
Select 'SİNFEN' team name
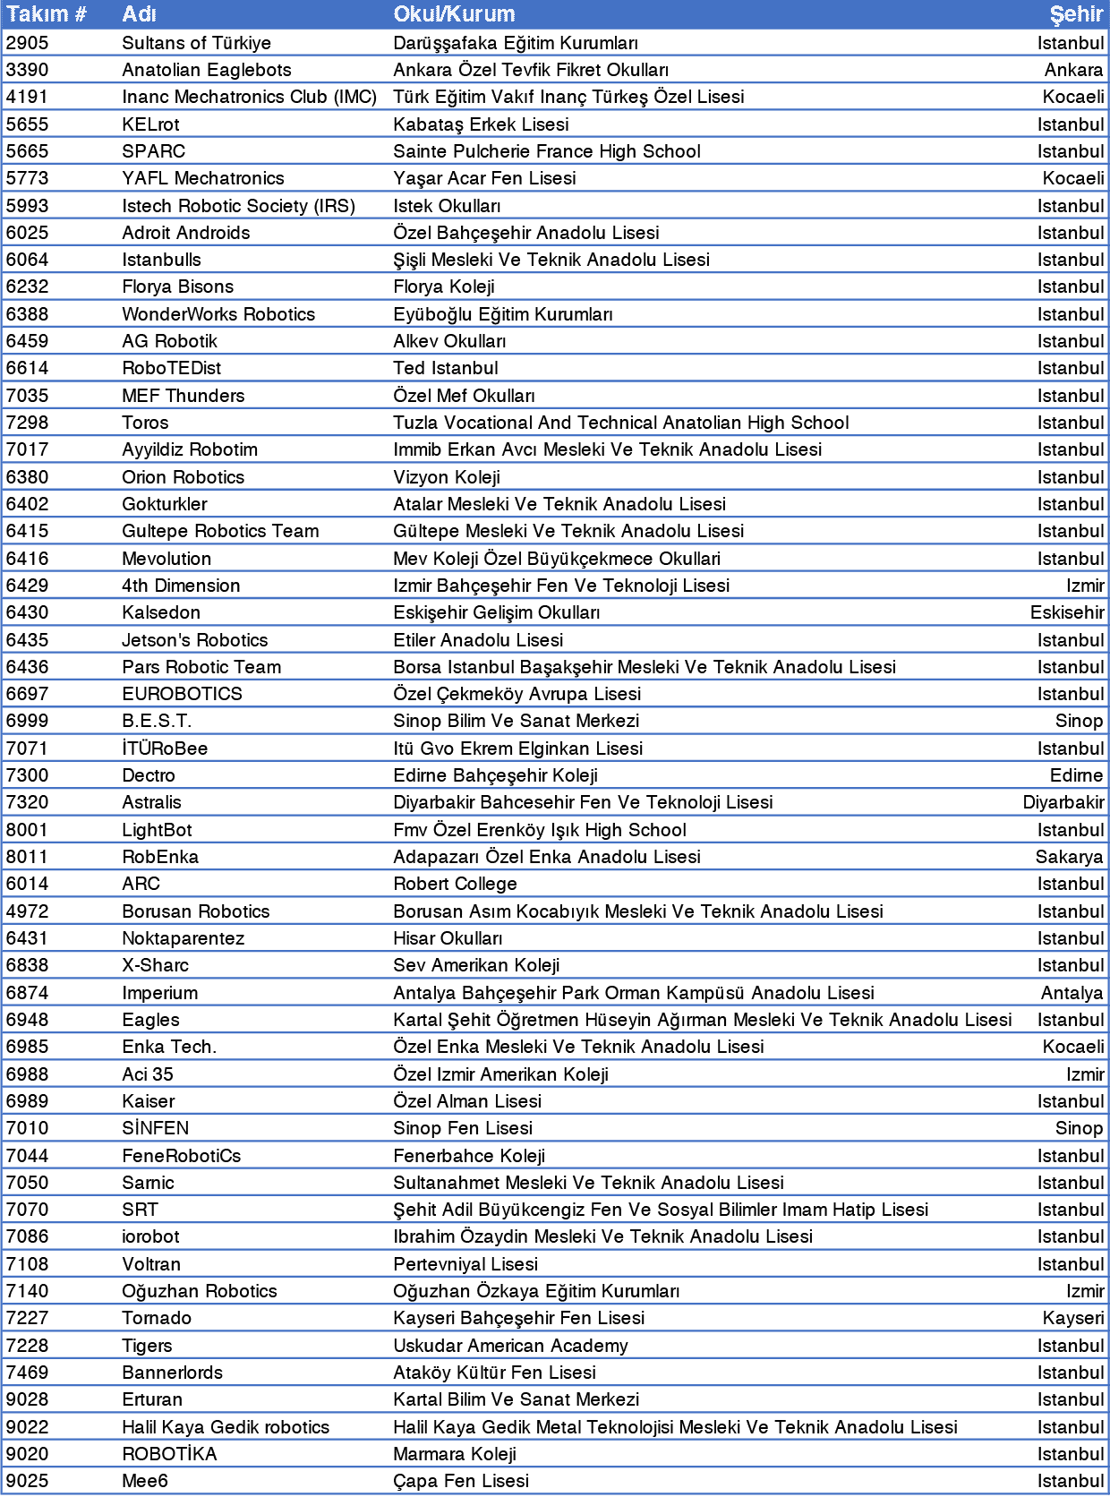tap(156, 1128)
